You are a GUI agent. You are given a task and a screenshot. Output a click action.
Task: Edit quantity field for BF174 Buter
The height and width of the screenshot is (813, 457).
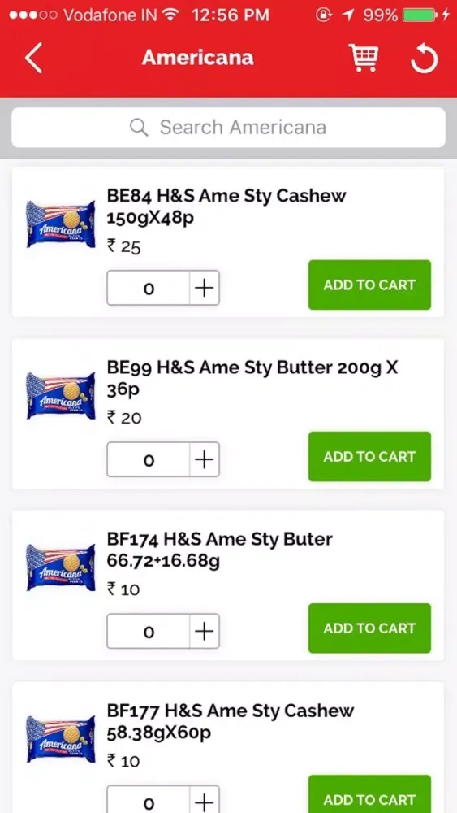coord(149,631)
